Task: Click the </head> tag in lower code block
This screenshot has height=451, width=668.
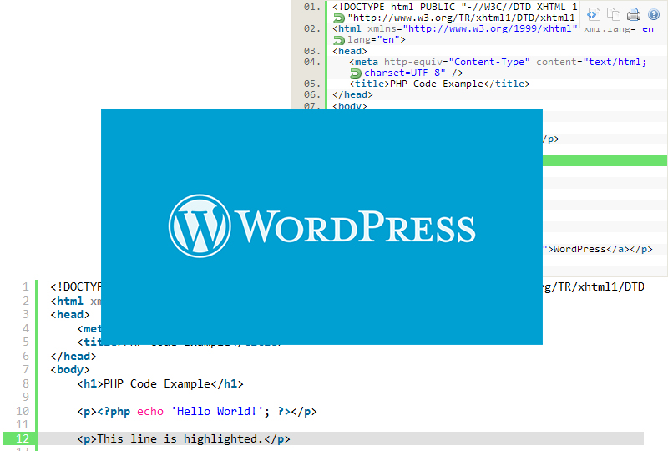Action: click(x=73, y=356)
